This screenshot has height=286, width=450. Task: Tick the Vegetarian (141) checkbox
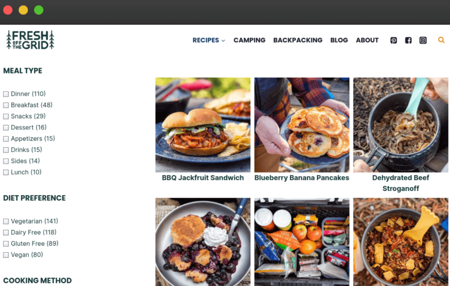tap(6, 221)
